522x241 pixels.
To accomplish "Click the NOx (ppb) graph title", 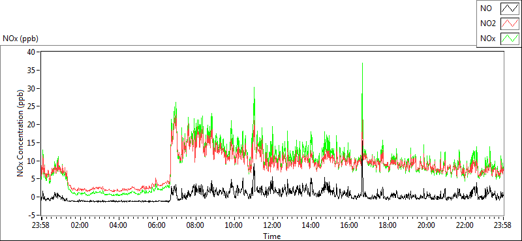I will click(x=21, y=39).
